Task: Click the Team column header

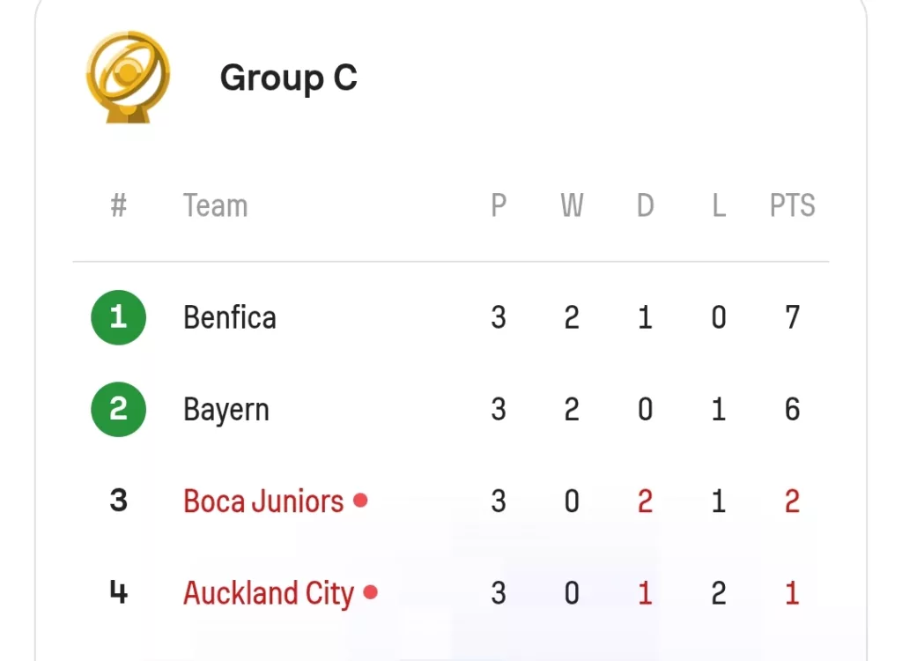Action: 215,205
